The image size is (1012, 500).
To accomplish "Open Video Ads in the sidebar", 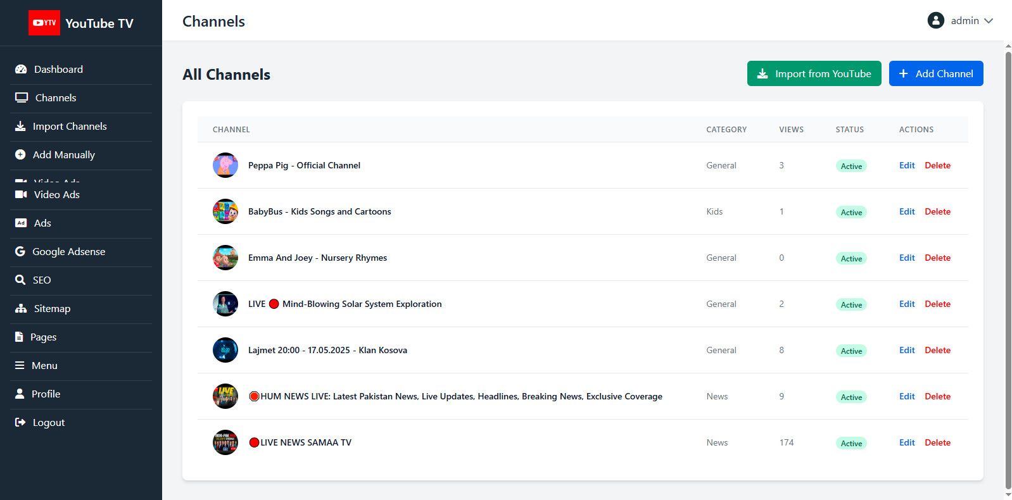I will point(56,195).
